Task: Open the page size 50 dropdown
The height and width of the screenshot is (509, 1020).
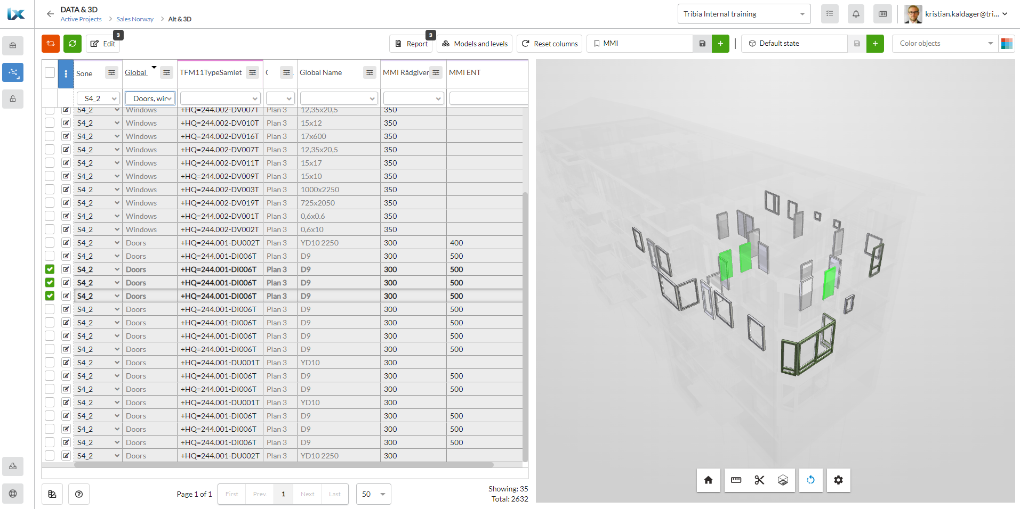Action: (x=373, y=494)
